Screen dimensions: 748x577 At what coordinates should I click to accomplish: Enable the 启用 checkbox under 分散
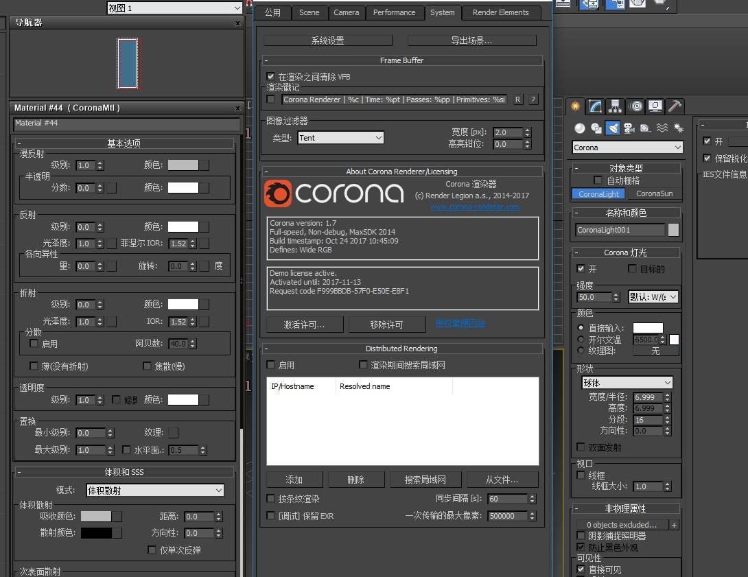click(34, 343)
